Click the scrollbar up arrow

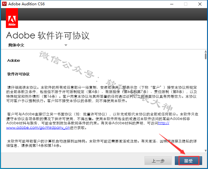click(x=206, y=51)
